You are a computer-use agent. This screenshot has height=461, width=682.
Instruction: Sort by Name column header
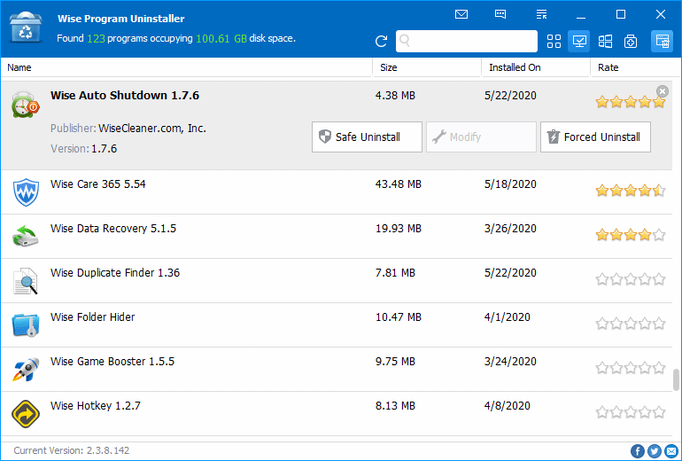186,67
